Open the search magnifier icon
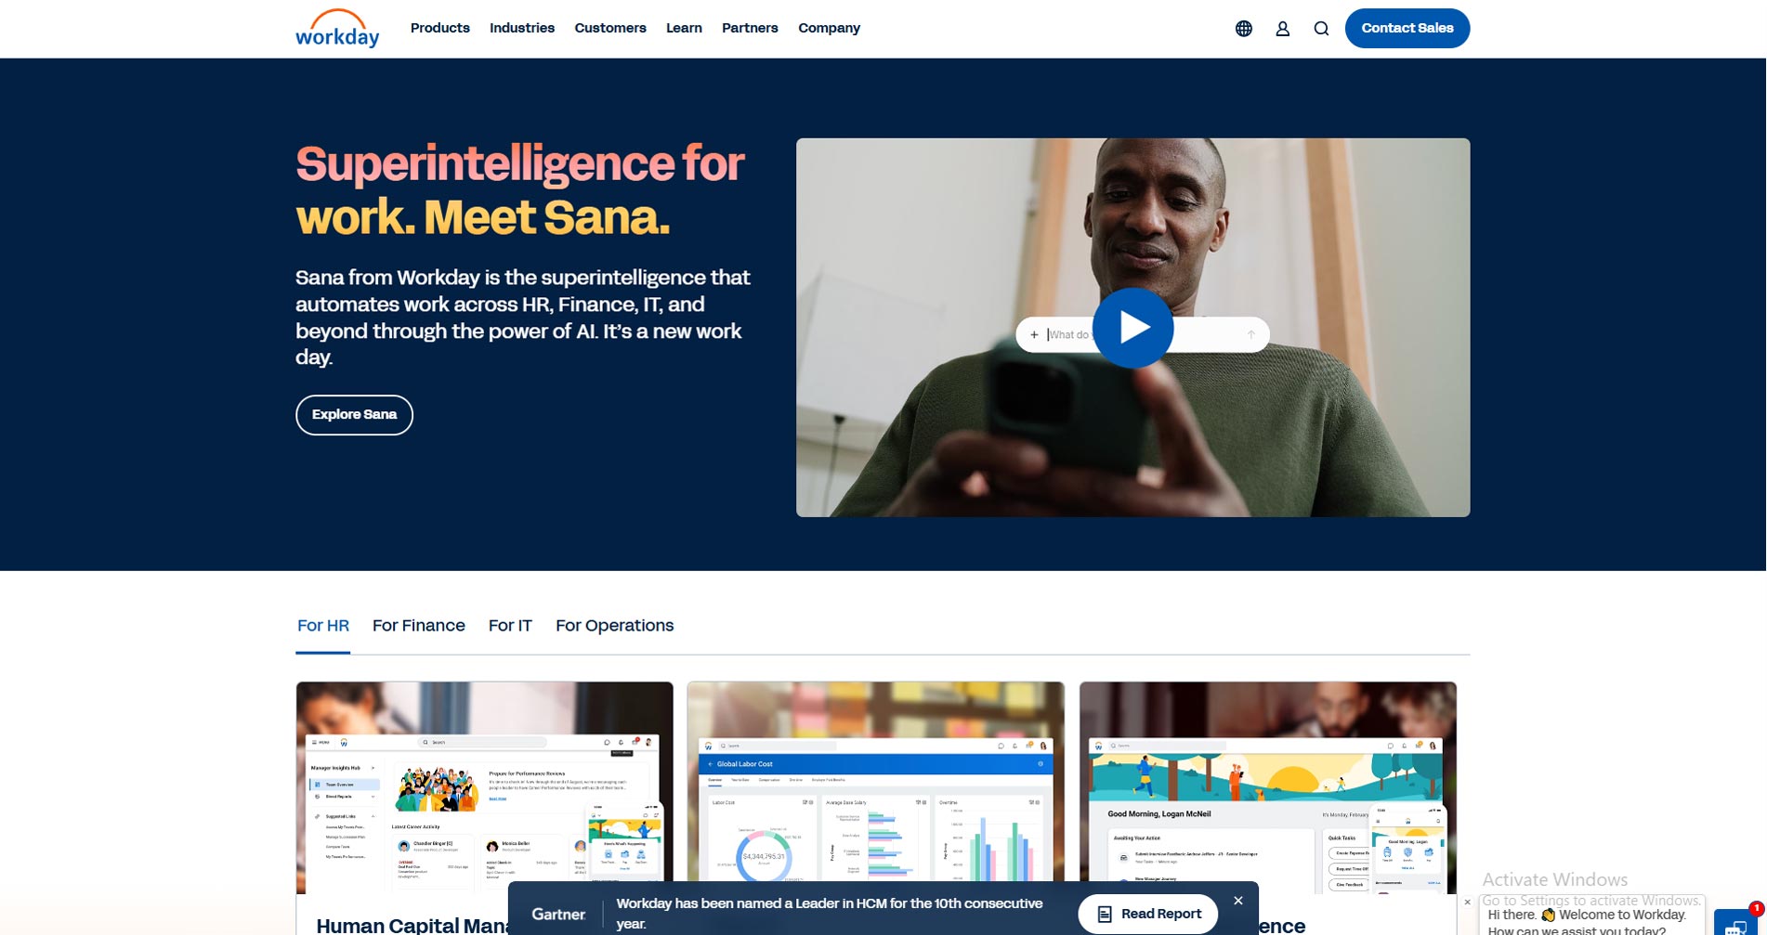This screenshot has height=935, width=1767. click(1321, 29)
